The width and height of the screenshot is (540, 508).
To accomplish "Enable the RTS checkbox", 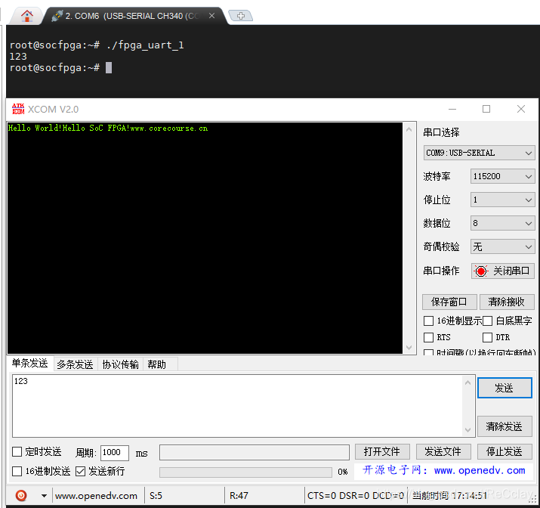I will click(x=428, y=337).
